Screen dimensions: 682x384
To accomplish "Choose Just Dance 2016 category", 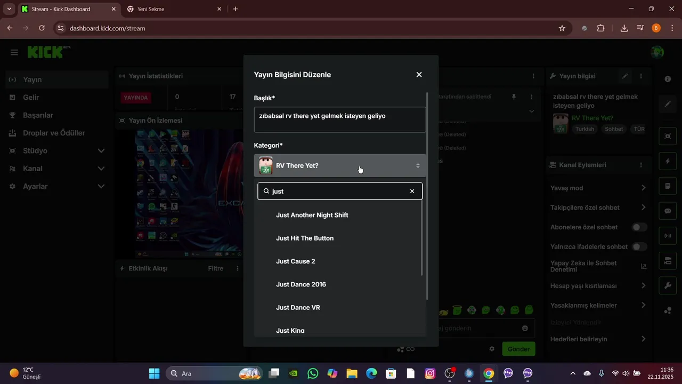I will [x=301, y=284].
